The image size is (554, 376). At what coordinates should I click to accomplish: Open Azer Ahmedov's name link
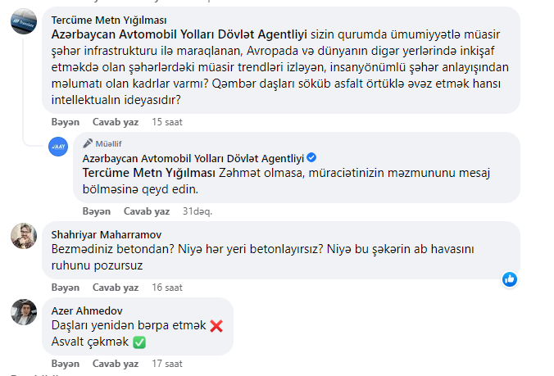click(87, 309)
